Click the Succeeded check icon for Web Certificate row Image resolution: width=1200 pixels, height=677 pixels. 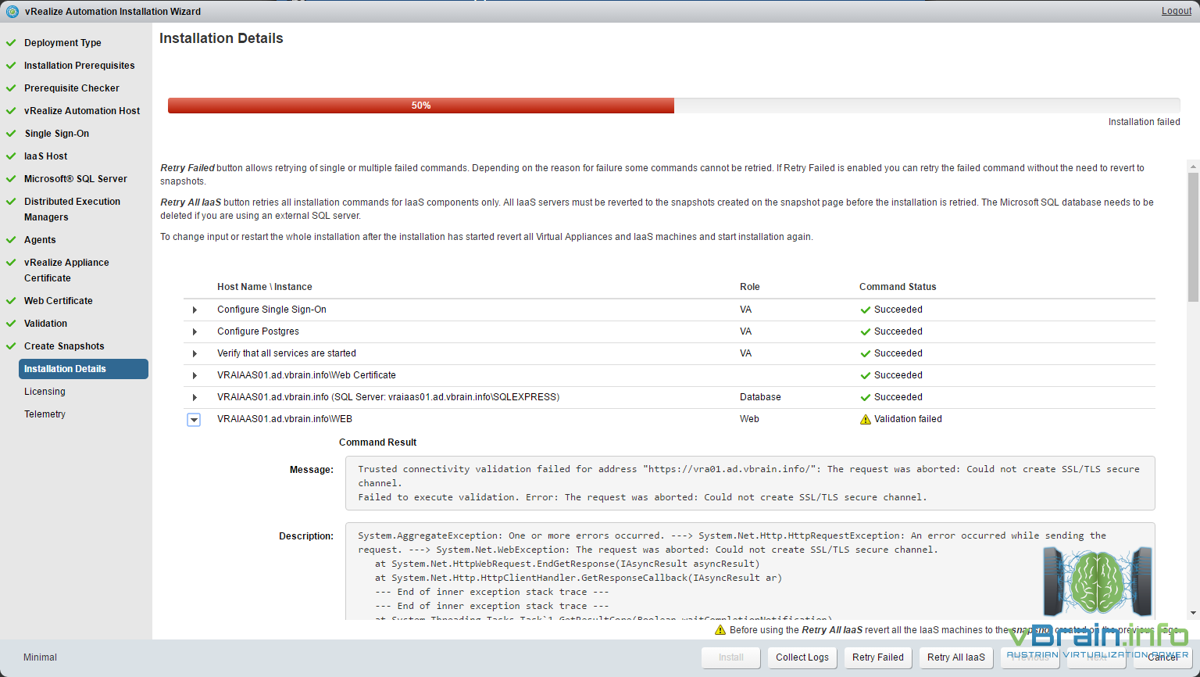(865, 376)
